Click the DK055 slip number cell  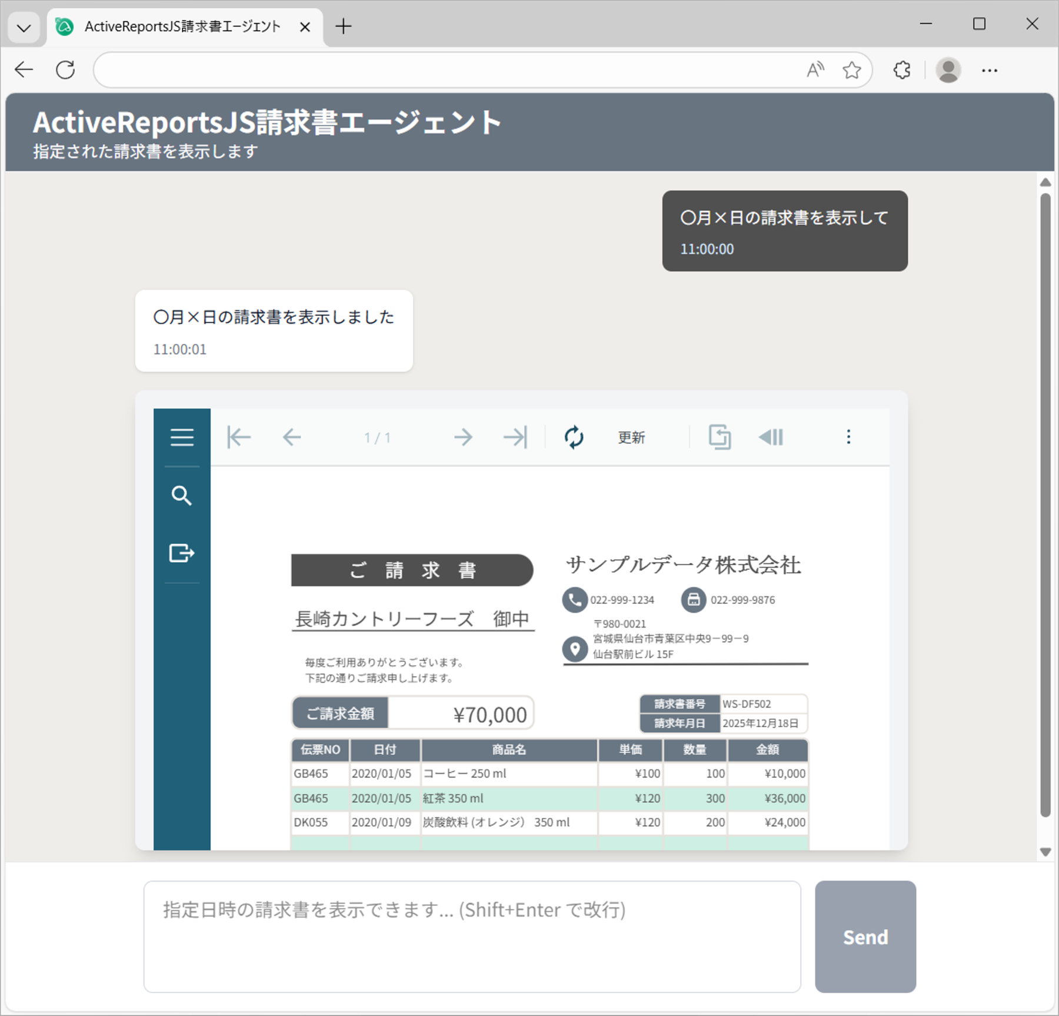pos(320,822)
